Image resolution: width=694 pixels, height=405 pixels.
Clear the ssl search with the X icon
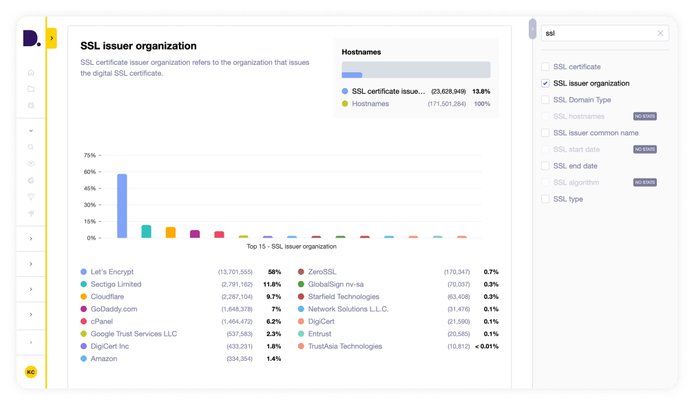click(x=660, y=33)
